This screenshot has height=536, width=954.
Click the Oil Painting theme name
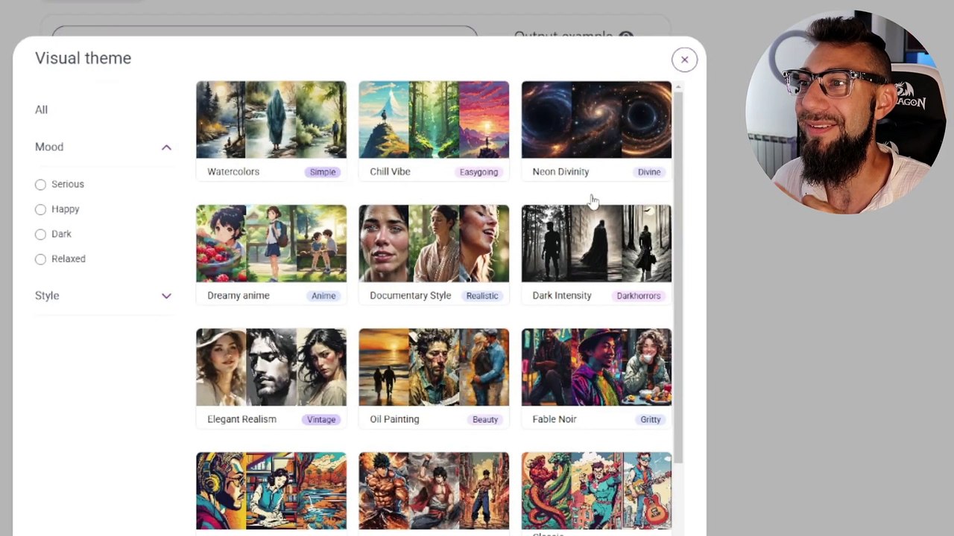(394, 419)
